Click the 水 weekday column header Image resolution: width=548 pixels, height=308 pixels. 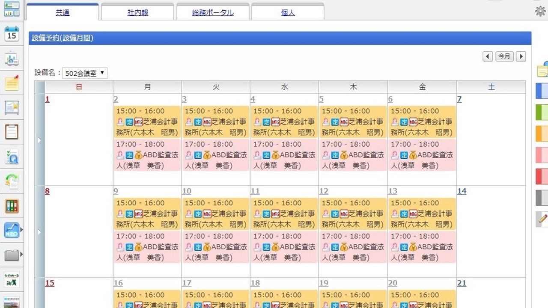click(284, 87)
